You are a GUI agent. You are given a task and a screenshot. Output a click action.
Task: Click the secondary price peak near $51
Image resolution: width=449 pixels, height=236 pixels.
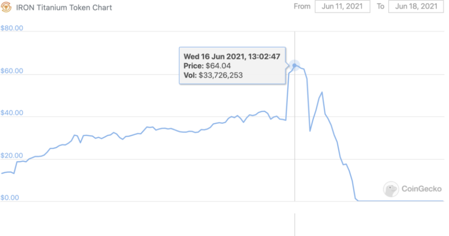(x=322, y=92)
